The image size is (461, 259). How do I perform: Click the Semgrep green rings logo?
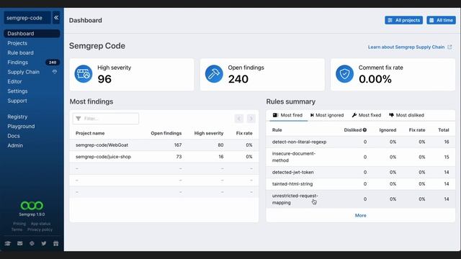coord(32,205)
